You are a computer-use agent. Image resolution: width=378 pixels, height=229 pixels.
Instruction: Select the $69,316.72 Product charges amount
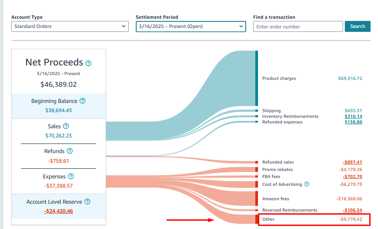coord(350,78)
